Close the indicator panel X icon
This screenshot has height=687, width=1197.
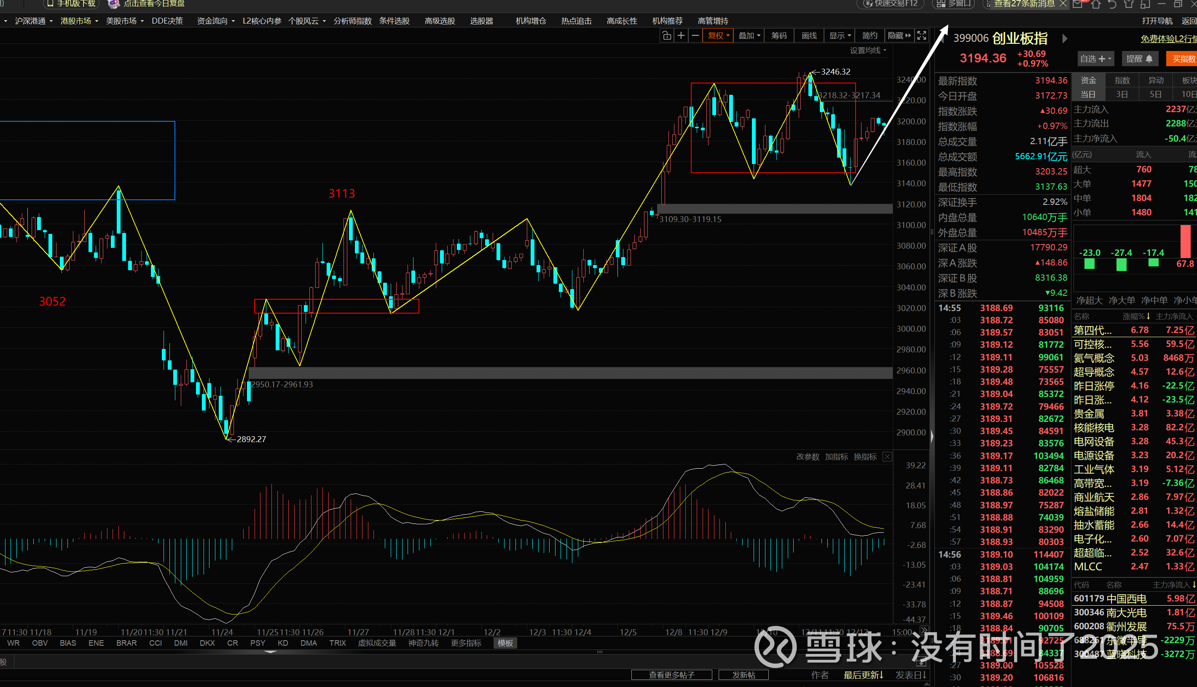click(887, 457)
